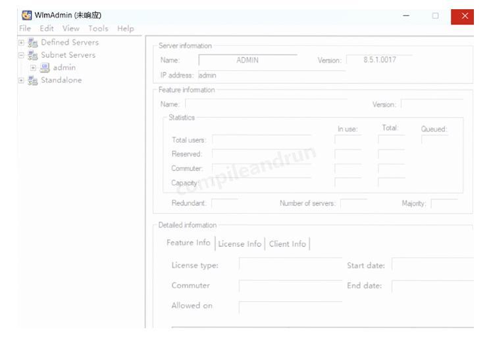Click the admin computer icon
Image resolution: width=491 pixels, height=338 pixels.
point(45,68)
